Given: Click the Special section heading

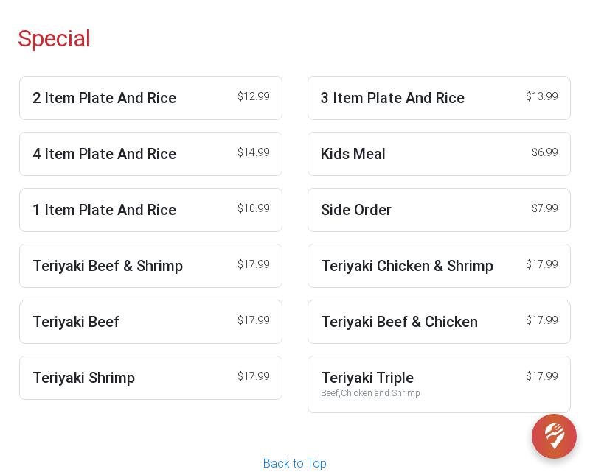Looking at the screenshot, I should click(x=54, y=38).
